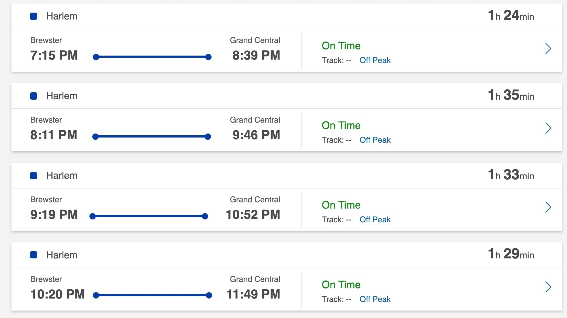Expand the 10:20 PM trip details chevron
The height and width of the screenshot is (318, 567).
click(x=548, y=287)
